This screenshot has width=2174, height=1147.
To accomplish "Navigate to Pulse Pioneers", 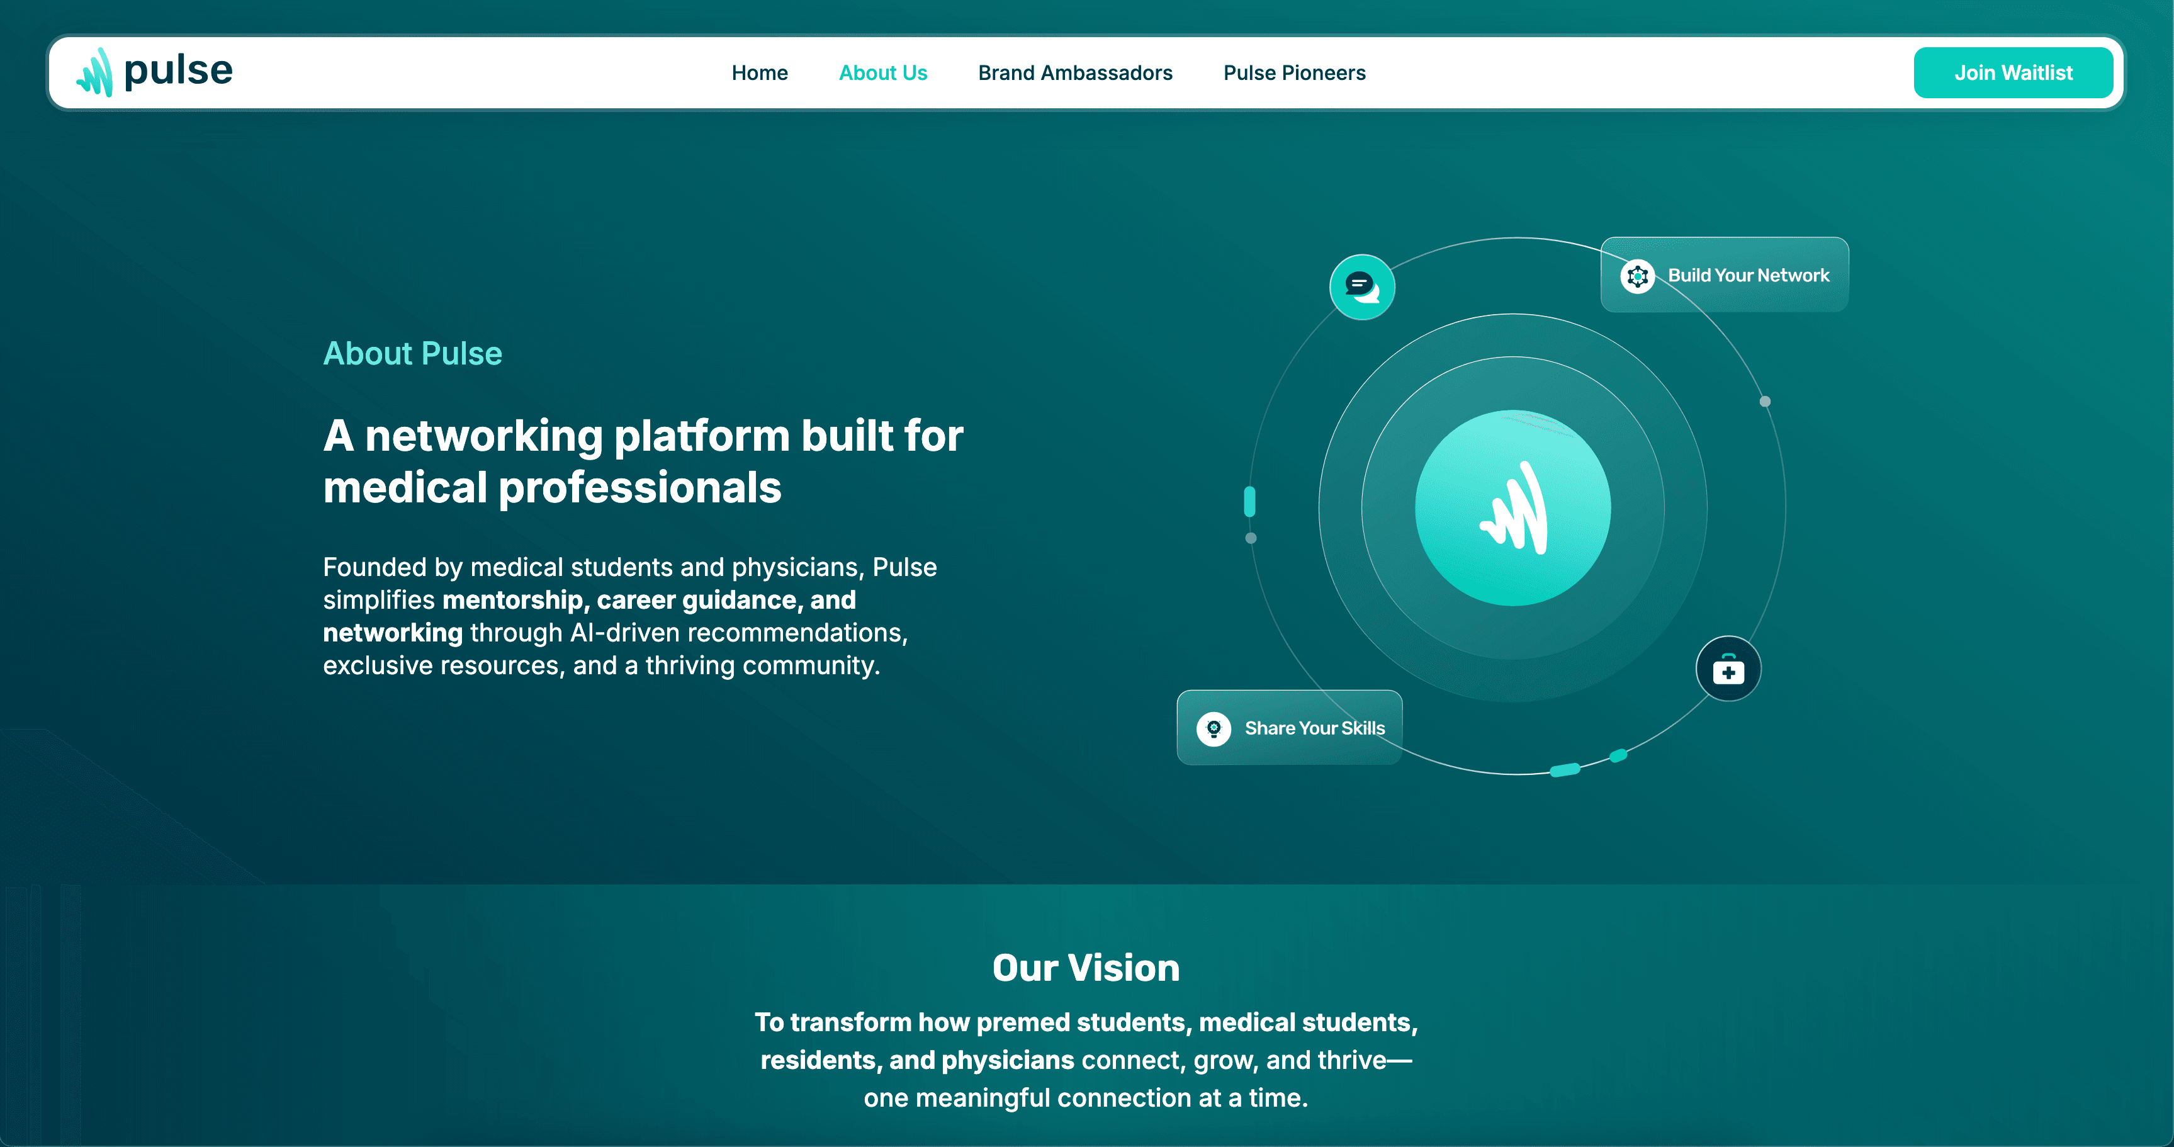I will 1294,74.
